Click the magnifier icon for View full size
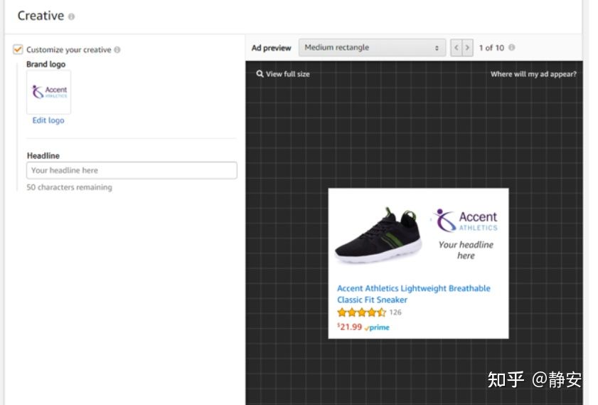Image resolution: width=598 pixels, height=405 pixels. (x=260, y=74)
